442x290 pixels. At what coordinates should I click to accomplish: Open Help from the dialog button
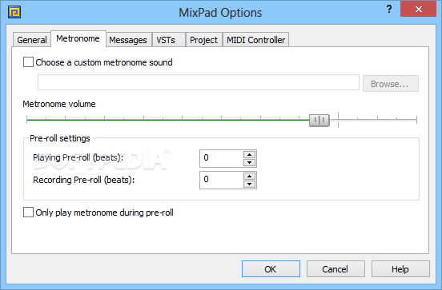point(400,269)
